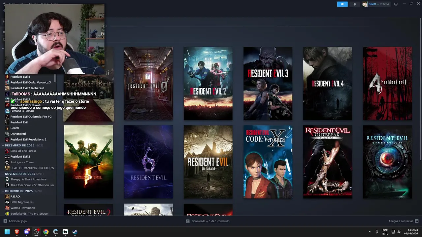Open Resident Evil 2 cover art
Viewport: 422px width, 237px height.
208,84
